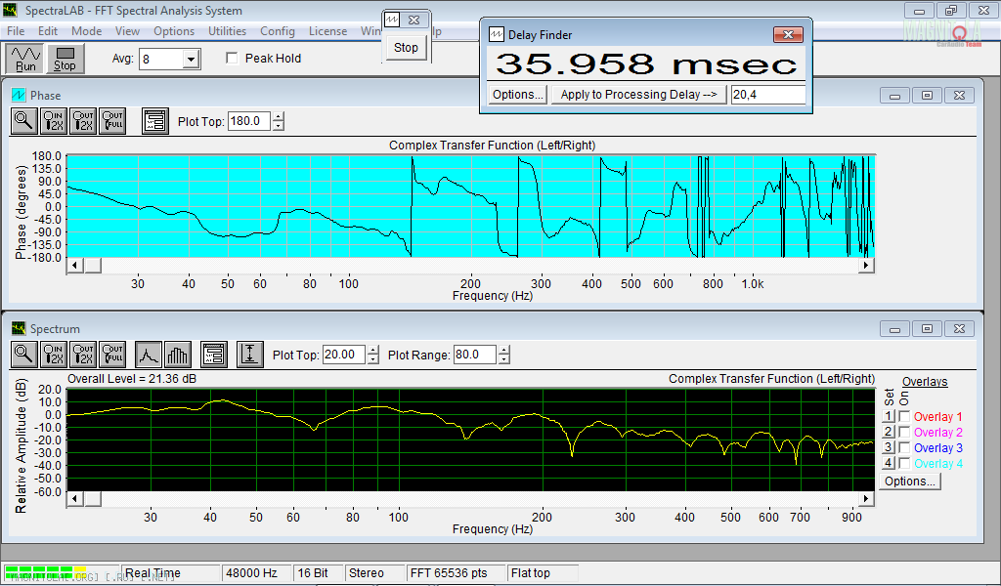Open plot settings icon in Phase window
Viewport: 1001px width, 586px height.
[x=155, y=120]
